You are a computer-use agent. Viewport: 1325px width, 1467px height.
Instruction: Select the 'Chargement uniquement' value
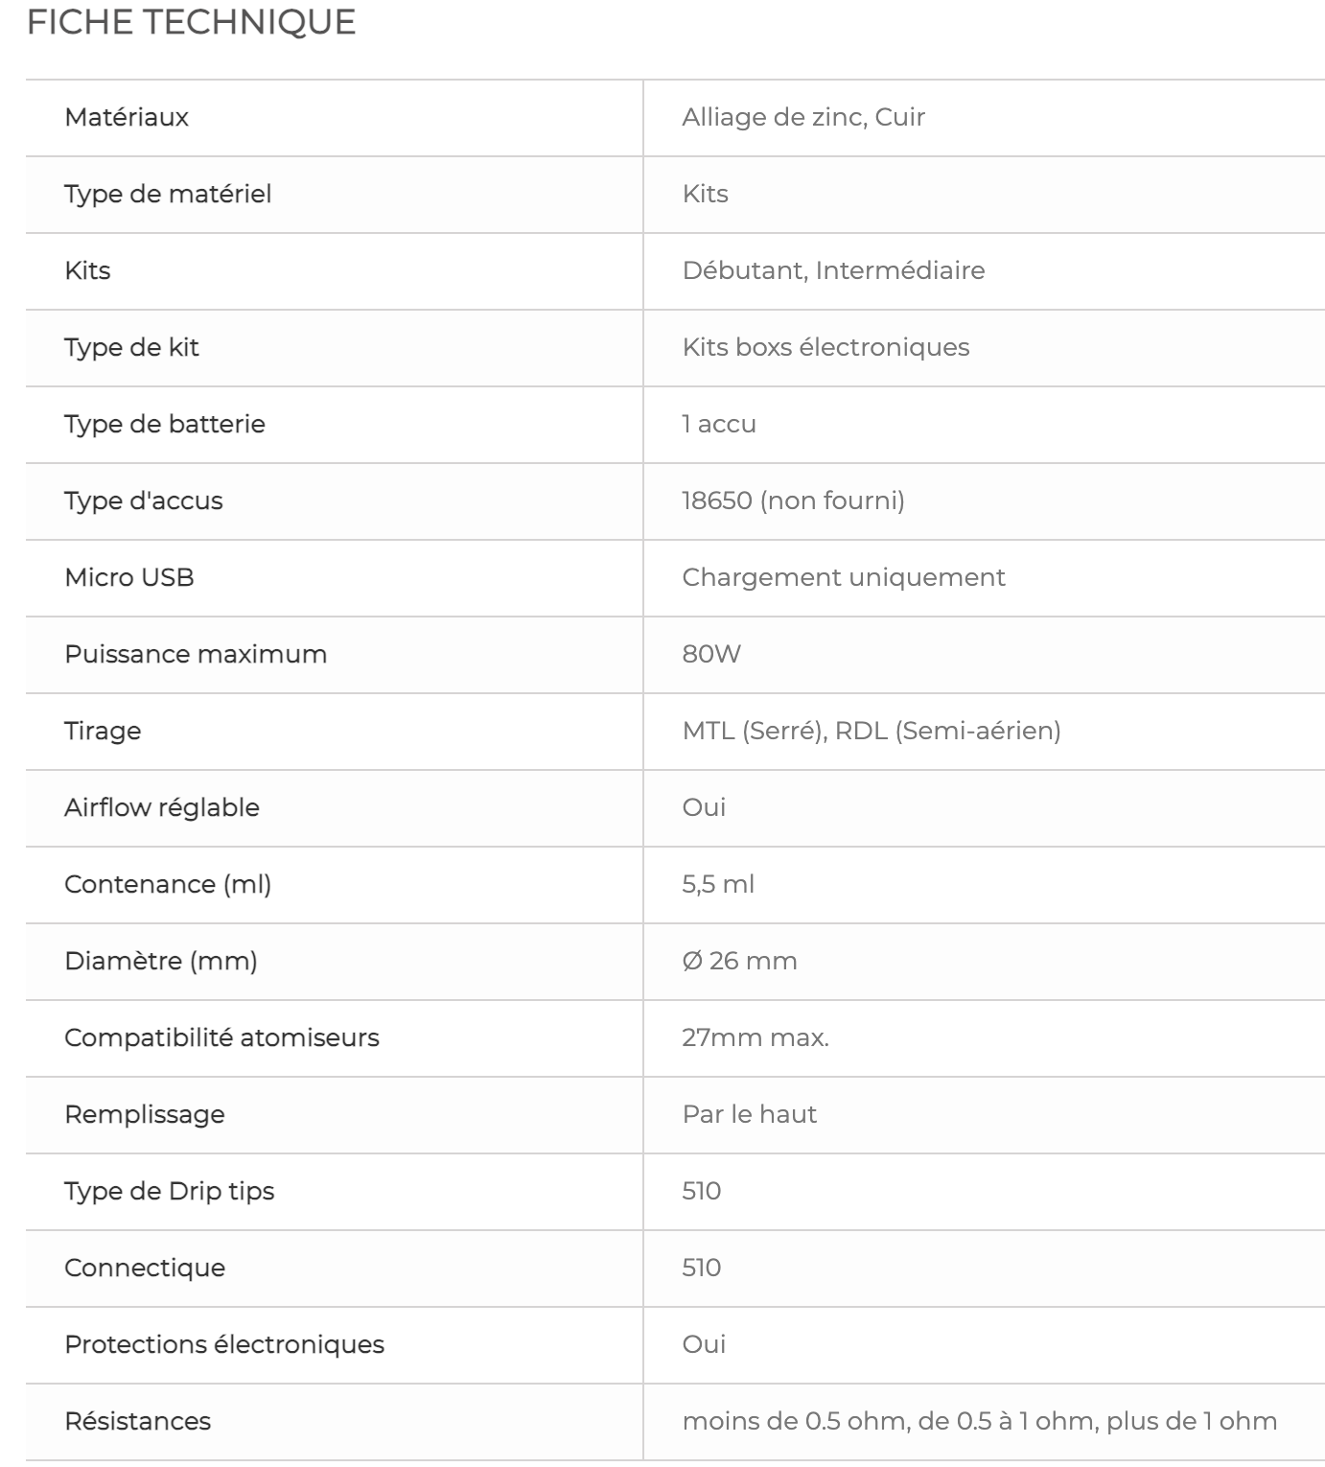pyautogui.click(x=844, y=577)
